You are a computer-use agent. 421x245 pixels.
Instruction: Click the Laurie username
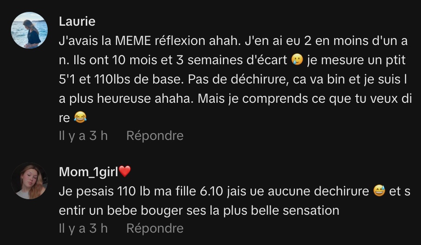(x=77, y=21)
